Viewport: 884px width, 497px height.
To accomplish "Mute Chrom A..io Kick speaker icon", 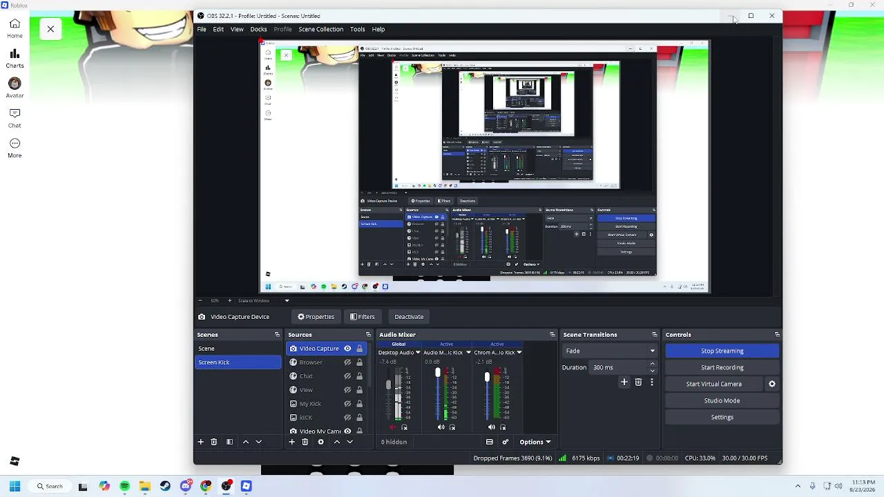I will tap(491, 427).
